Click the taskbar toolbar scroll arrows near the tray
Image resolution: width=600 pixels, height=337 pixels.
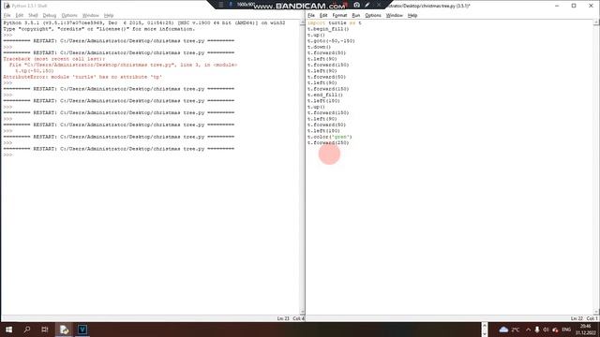coord(484,330)
